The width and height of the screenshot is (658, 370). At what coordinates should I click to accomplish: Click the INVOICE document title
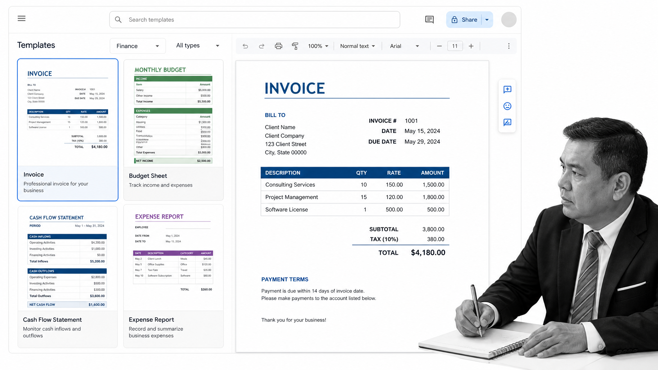(295, 88)
